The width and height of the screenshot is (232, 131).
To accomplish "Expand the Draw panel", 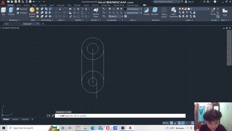I will click(x=61, y=20).
